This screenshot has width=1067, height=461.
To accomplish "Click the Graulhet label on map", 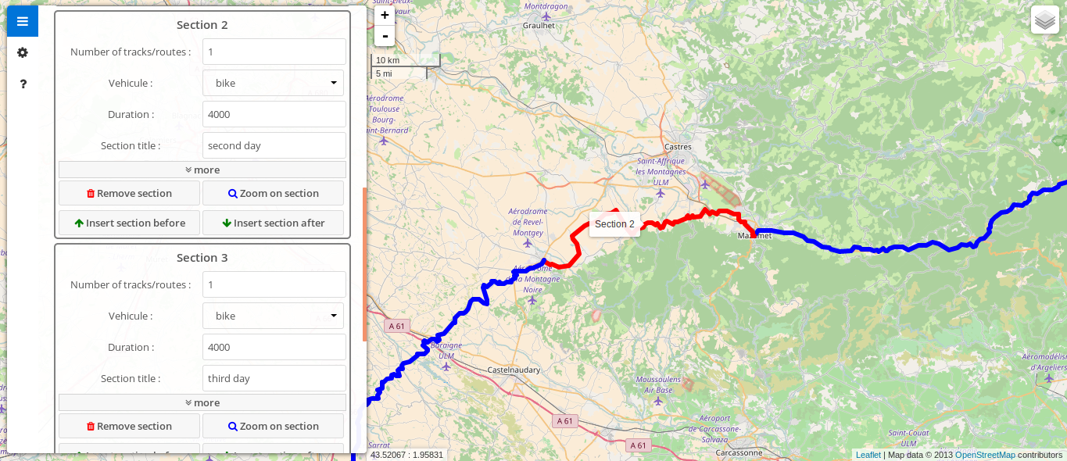I will (x=538, y=25).
